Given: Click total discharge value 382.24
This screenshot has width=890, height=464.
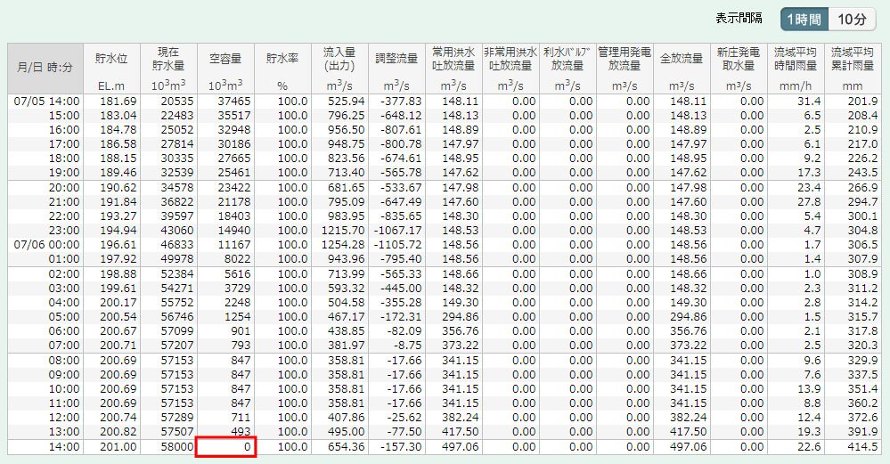Looking at the screenshot, I should 688,417.
